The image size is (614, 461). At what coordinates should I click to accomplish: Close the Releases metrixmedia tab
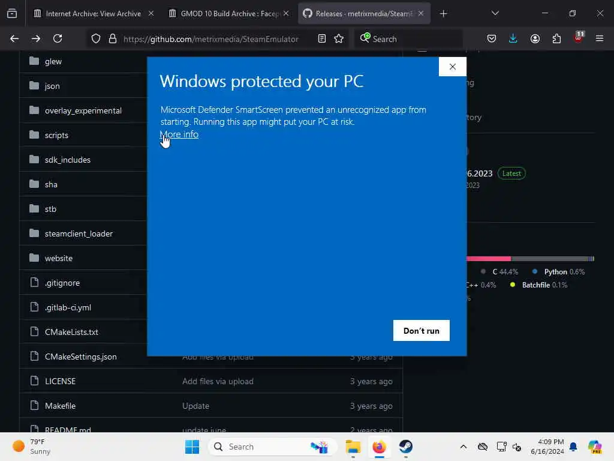[421, 13]
